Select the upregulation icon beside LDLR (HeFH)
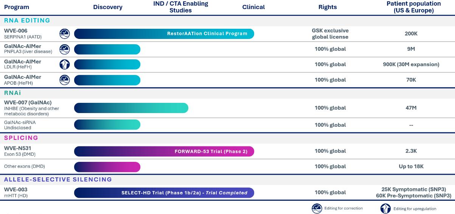The width and height of the screenshot is (455, 214). (65, 64)
